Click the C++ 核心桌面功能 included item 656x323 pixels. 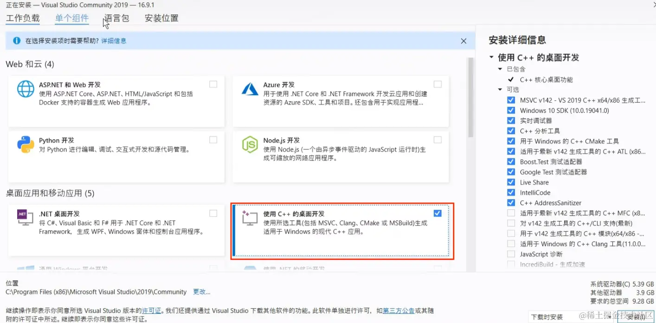[547, 80]
